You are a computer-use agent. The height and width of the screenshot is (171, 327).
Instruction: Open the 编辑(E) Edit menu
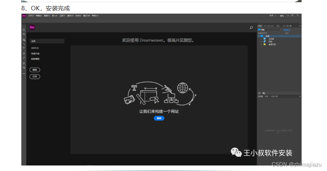pos(39,15)
